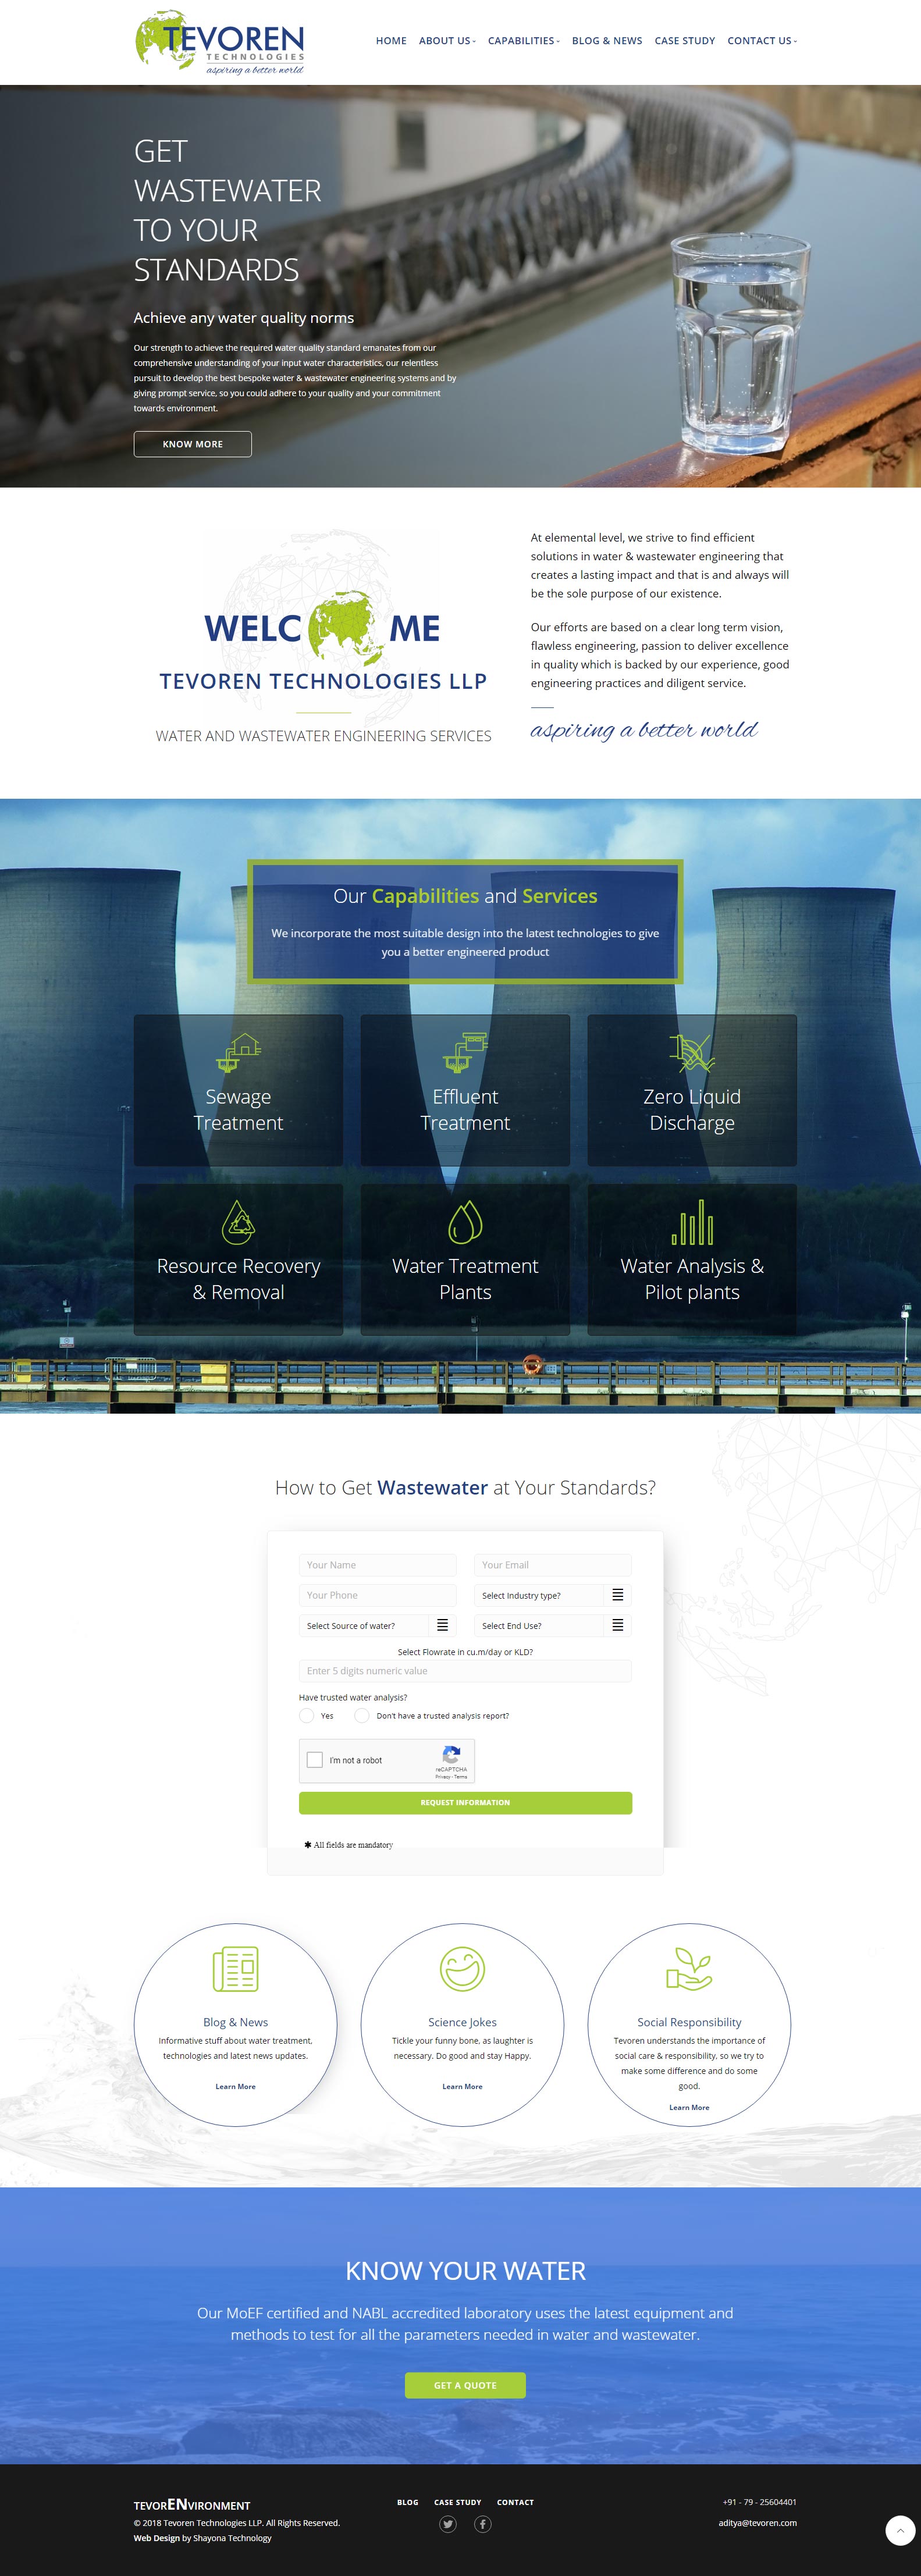
Task: Click the Science Jokes smiley icon
Action: tap(462, 1969)
